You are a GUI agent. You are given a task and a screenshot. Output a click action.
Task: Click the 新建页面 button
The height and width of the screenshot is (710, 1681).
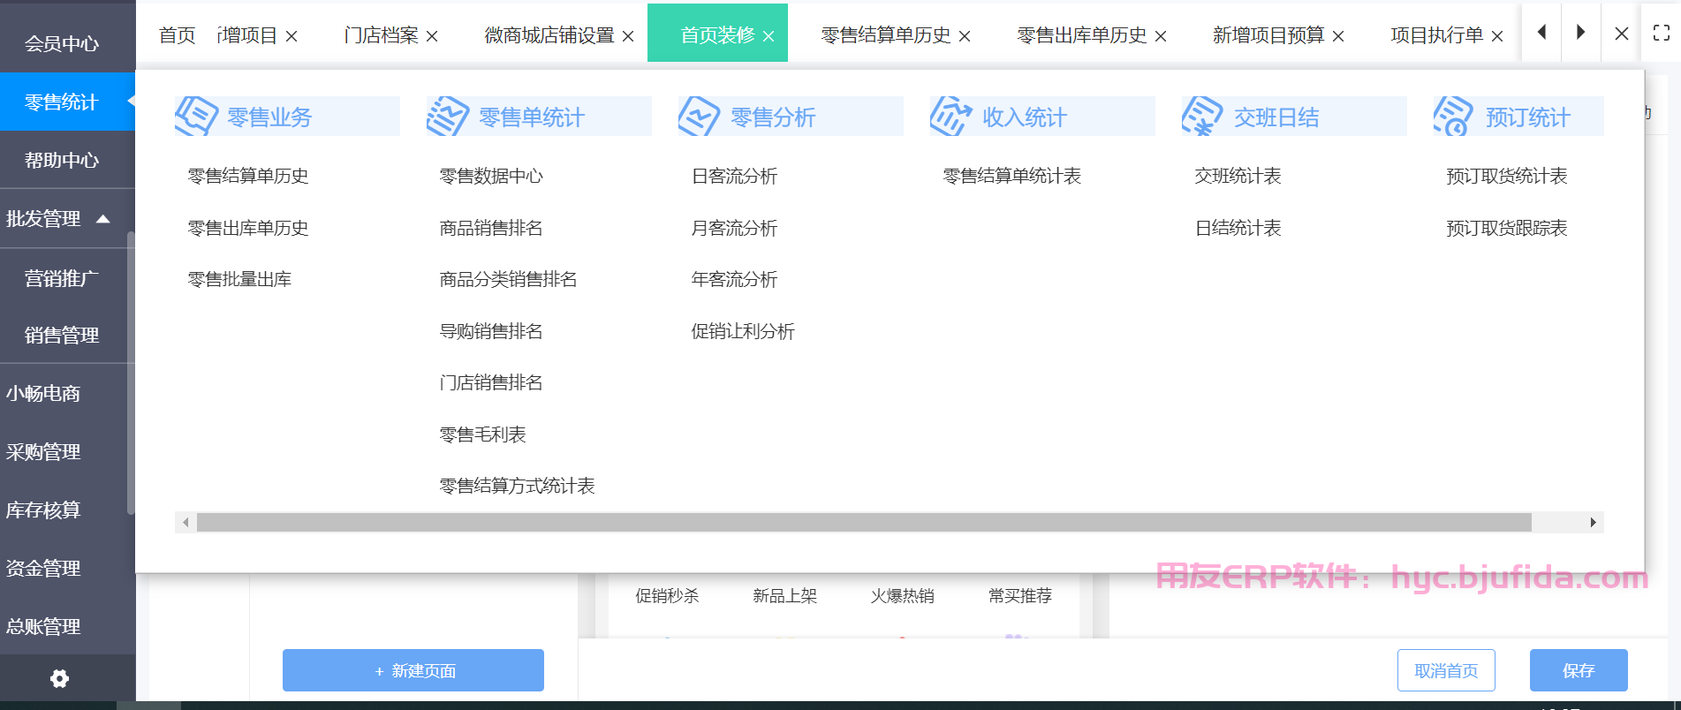click(413, 670)
